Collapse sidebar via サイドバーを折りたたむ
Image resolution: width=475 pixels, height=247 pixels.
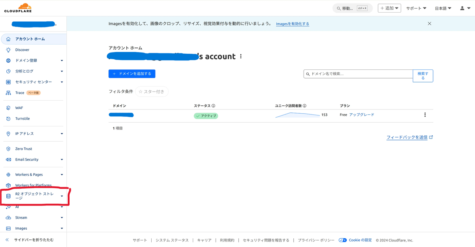(x=29, y=240)
